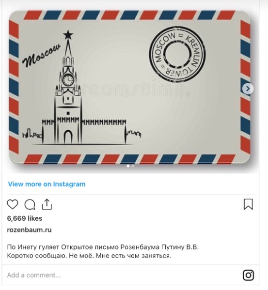
Task: Jump to the second carousel indicator dot
Action: (133, 166)
